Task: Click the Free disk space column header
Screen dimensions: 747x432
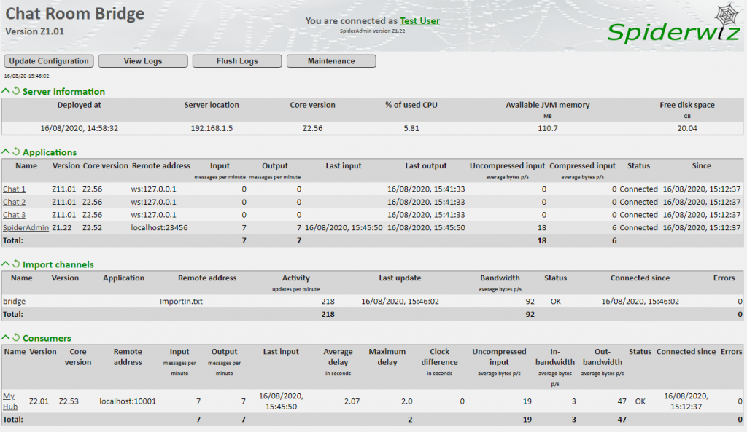Action: (x=687, y=105)
